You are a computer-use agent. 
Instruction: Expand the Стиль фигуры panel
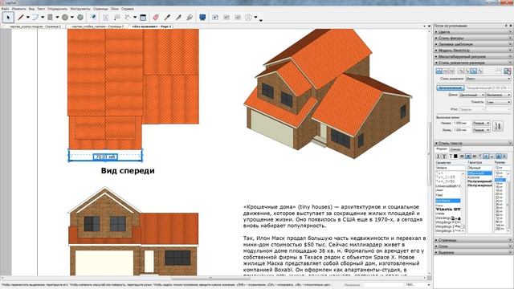click(473, 38)
